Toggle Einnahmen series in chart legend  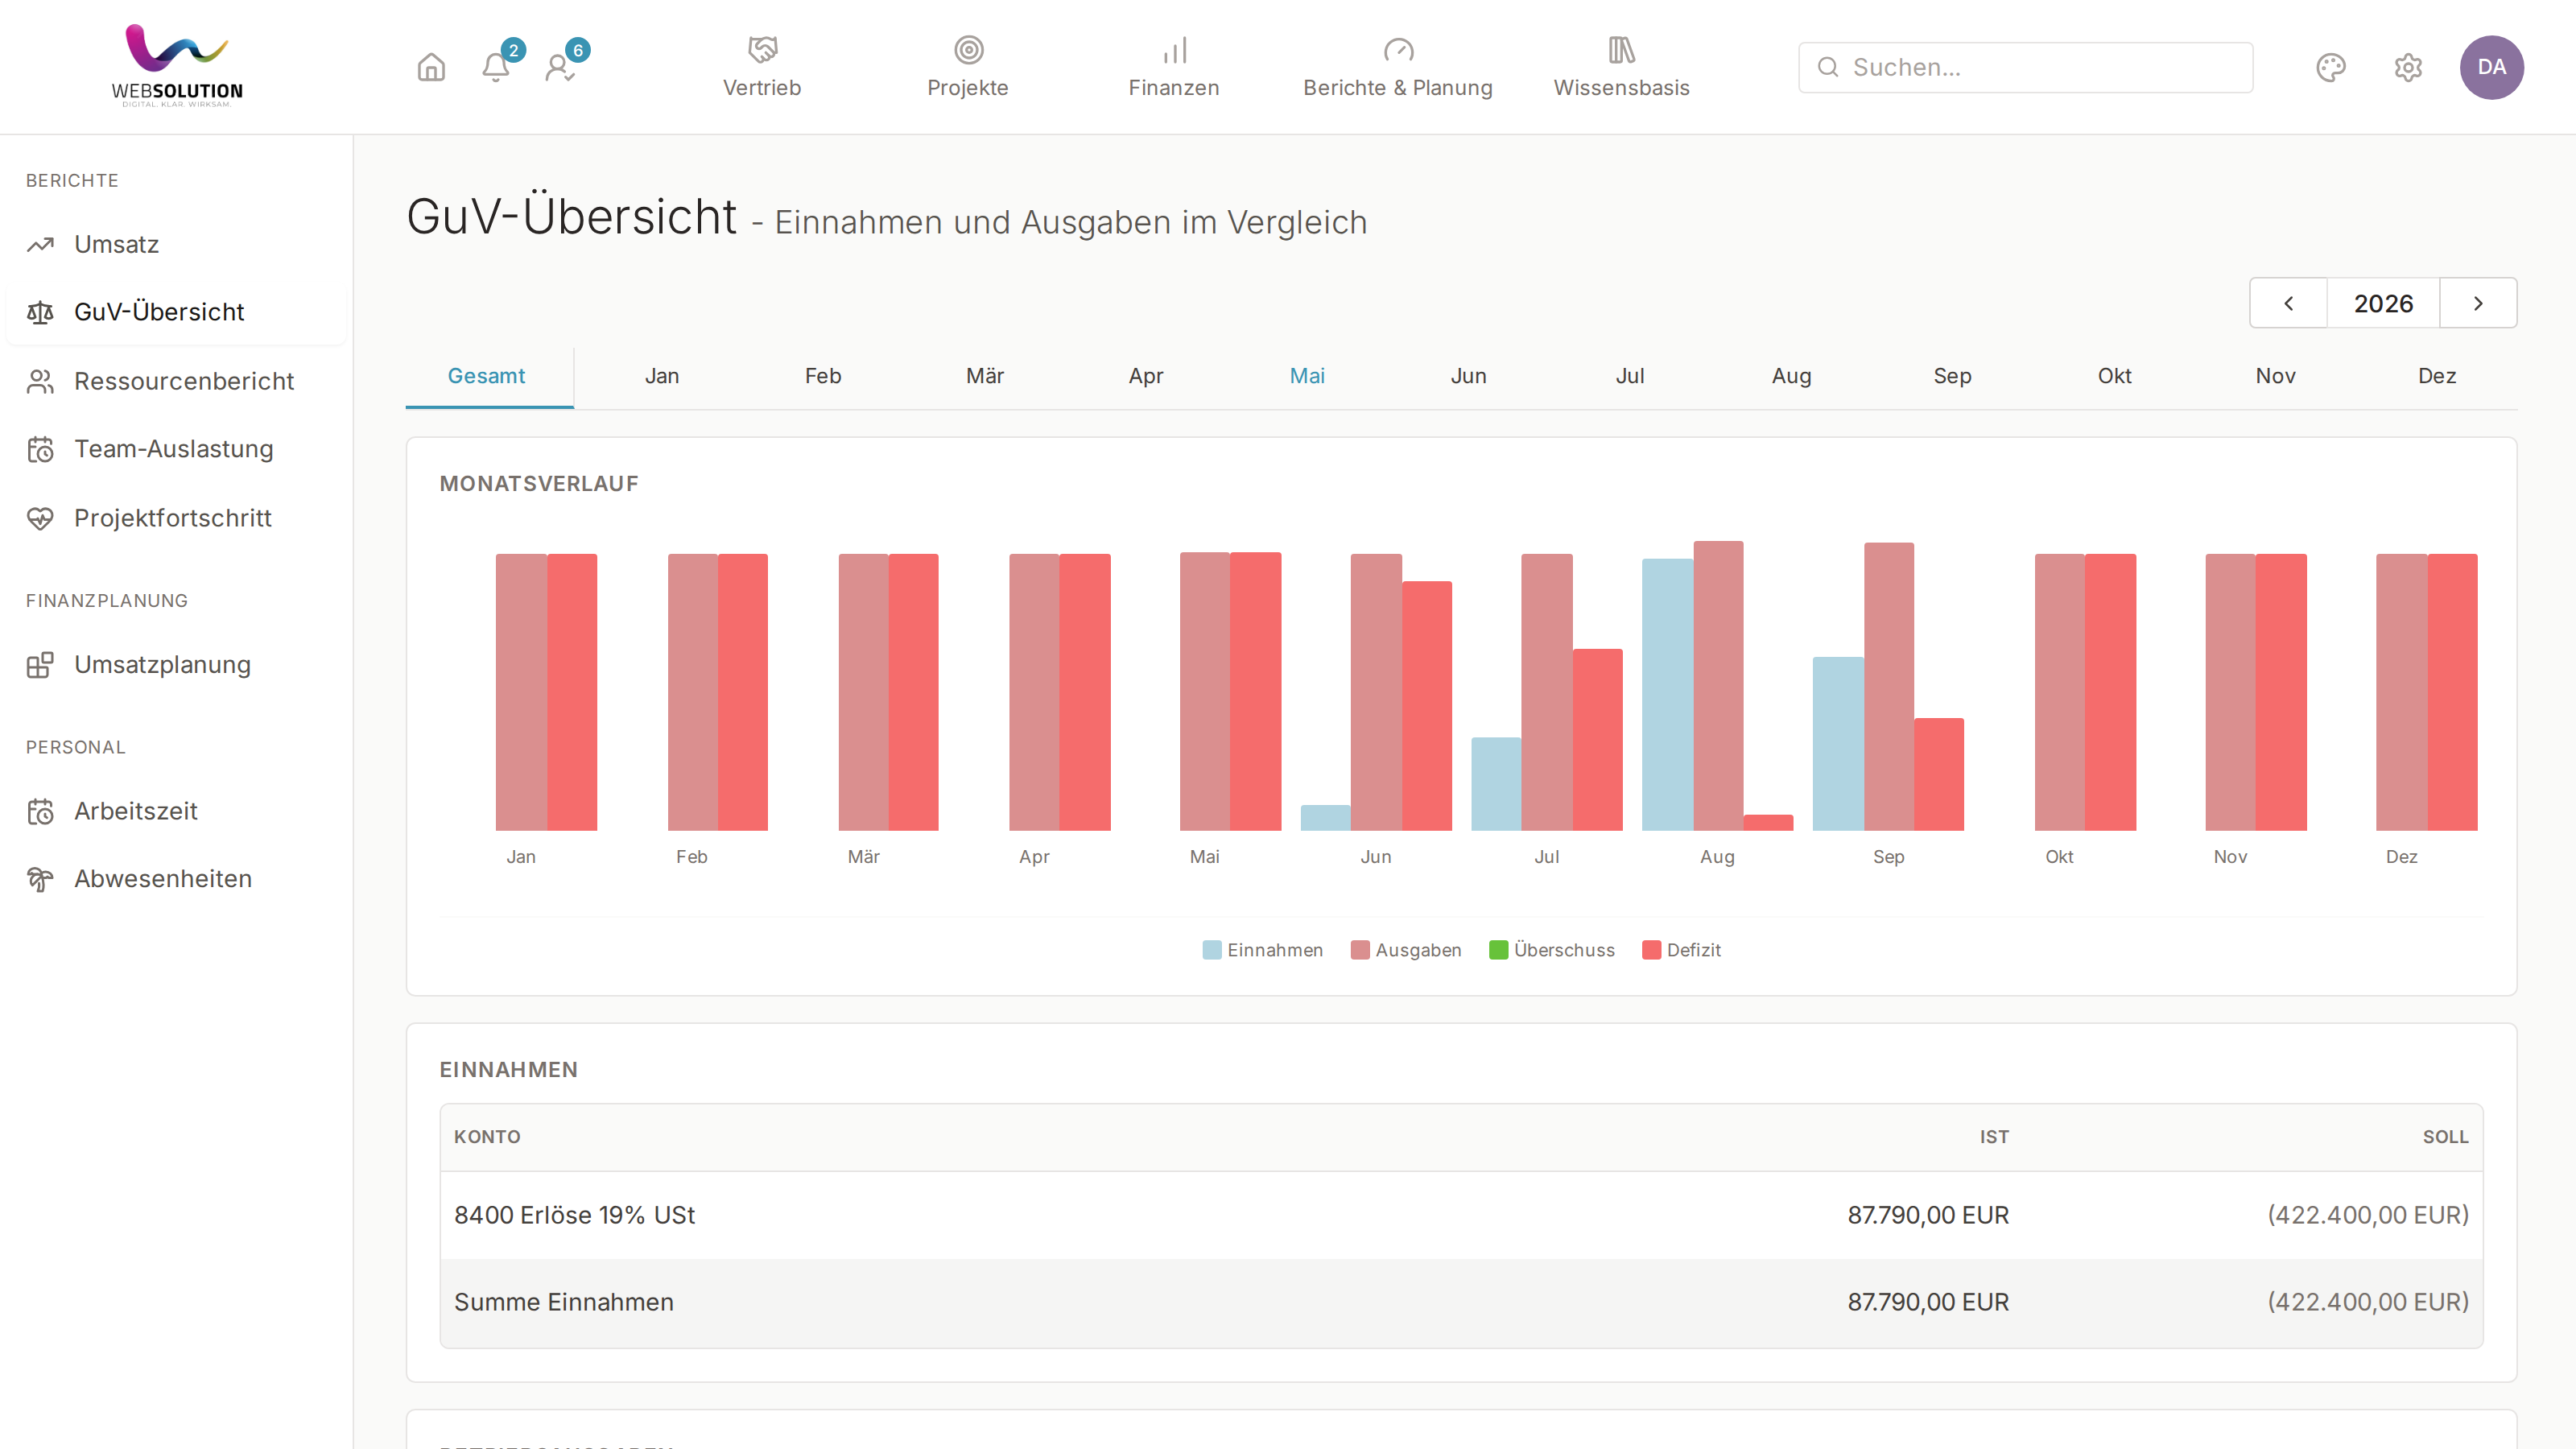[x=1262, y=950]
